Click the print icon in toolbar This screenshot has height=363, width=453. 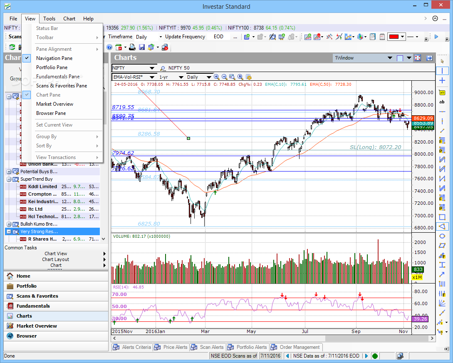(x=132, y=47)
